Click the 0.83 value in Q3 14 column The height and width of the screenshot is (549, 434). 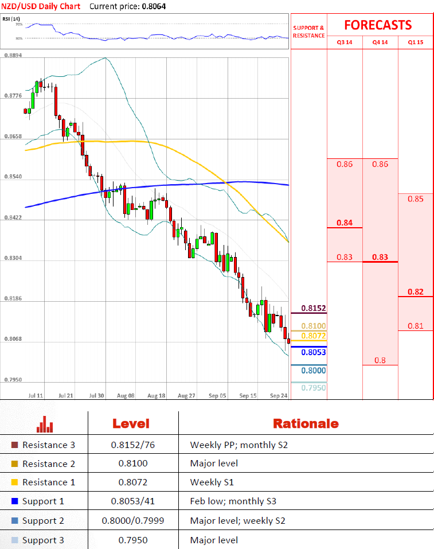[345, 257]
